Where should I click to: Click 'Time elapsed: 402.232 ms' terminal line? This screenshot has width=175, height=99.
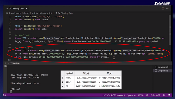coord(25,83)
